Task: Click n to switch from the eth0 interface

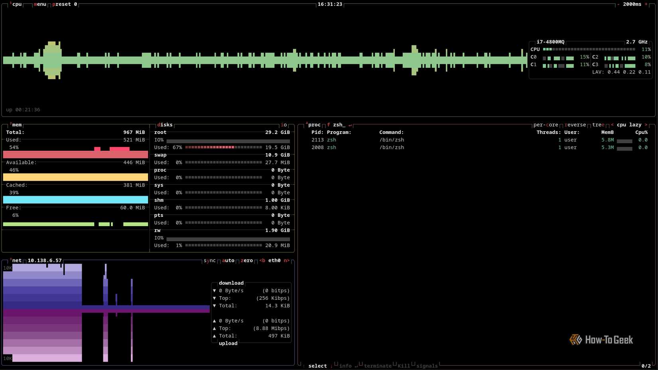Action: click(x=286, y=260)
